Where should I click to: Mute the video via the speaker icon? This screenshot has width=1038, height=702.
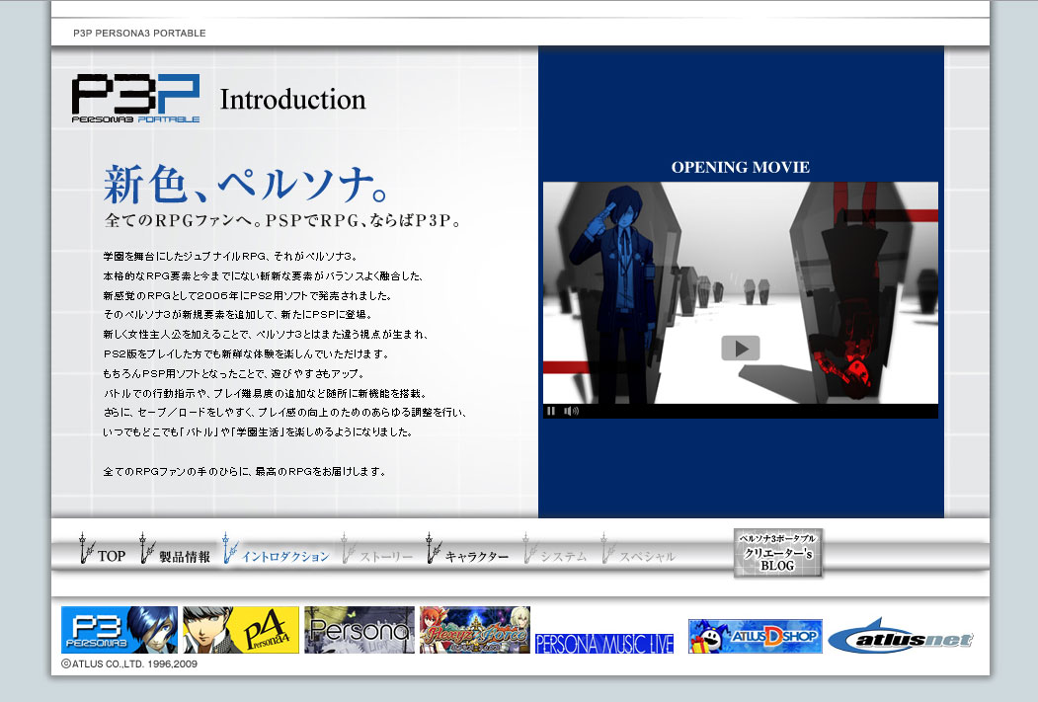click(x=571, y=411)
